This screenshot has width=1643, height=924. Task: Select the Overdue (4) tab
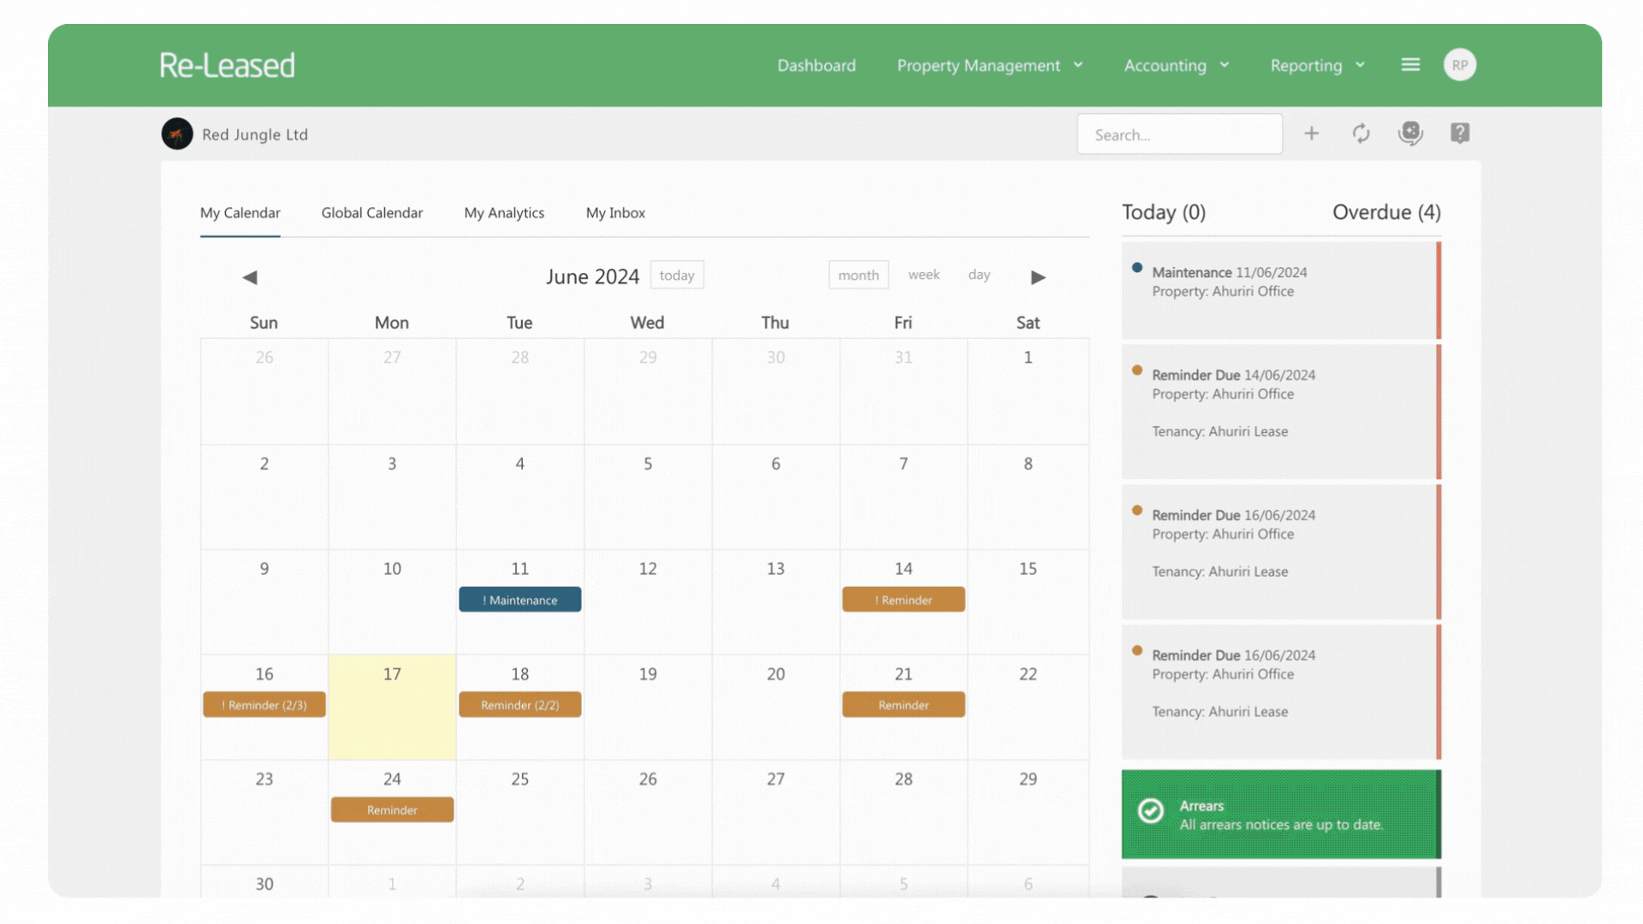pos(1386,212)
